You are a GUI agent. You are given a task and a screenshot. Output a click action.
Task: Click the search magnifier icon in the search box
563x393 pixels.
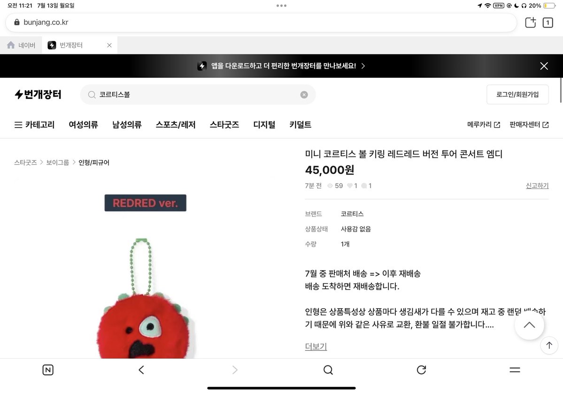click(x=92, y=95)
